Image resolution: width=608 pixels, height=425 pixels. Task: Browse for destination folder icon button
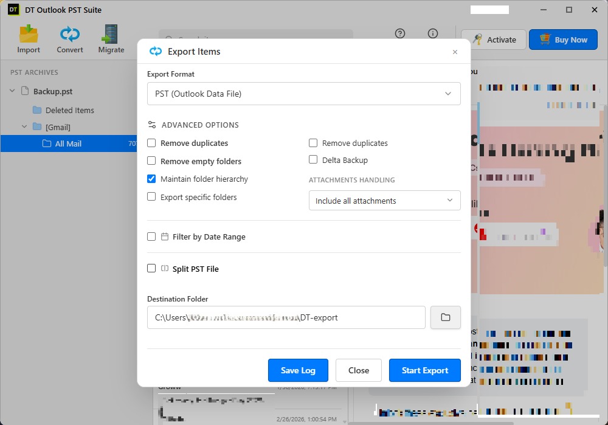(446, 317)
